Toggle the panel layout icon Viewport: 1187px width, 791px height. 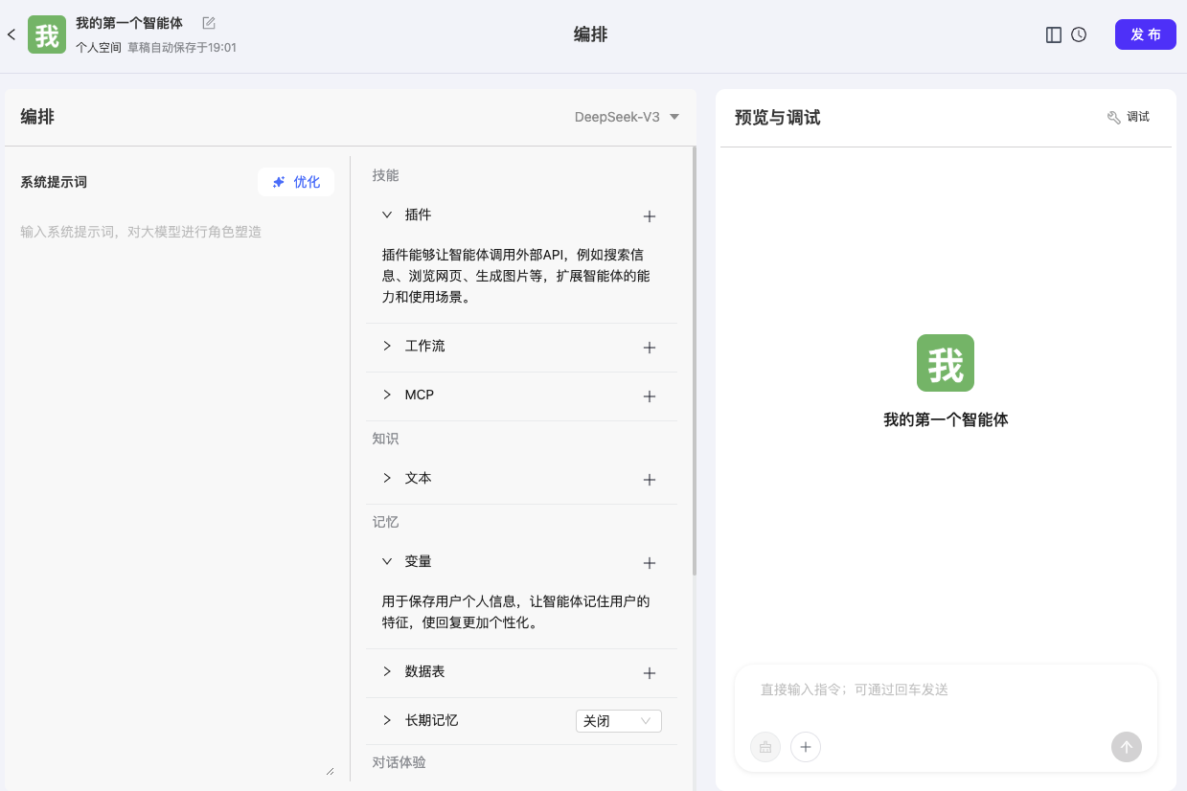point(1054,34)
